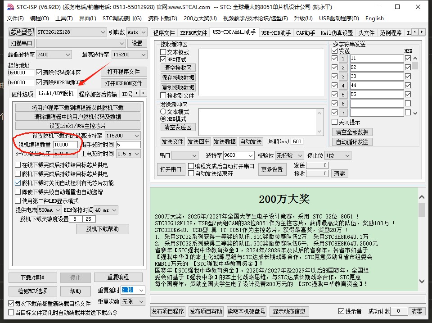Open the 上电延时时间 0.5 s dropdown
This screenshot has height=323, width=432.
point(128,154)
